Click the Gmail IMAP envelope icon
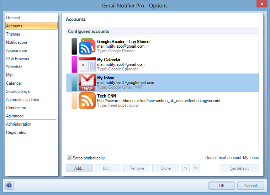Viewport: 270px width, 195px height. click(x=87, y=83)
